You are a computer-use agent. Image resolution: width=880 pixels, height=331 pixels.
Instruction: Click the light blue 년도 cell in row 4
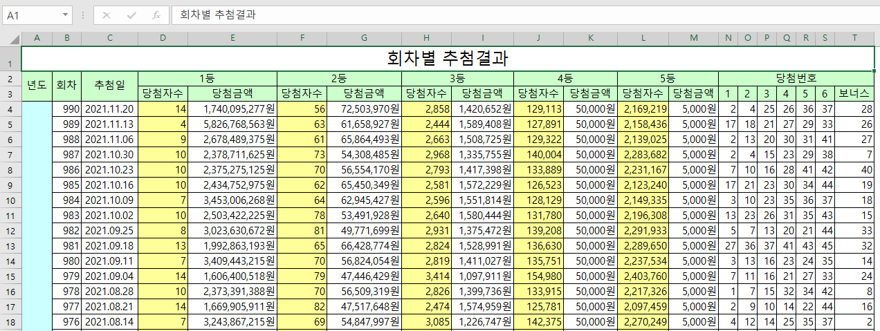pos(37,108)
